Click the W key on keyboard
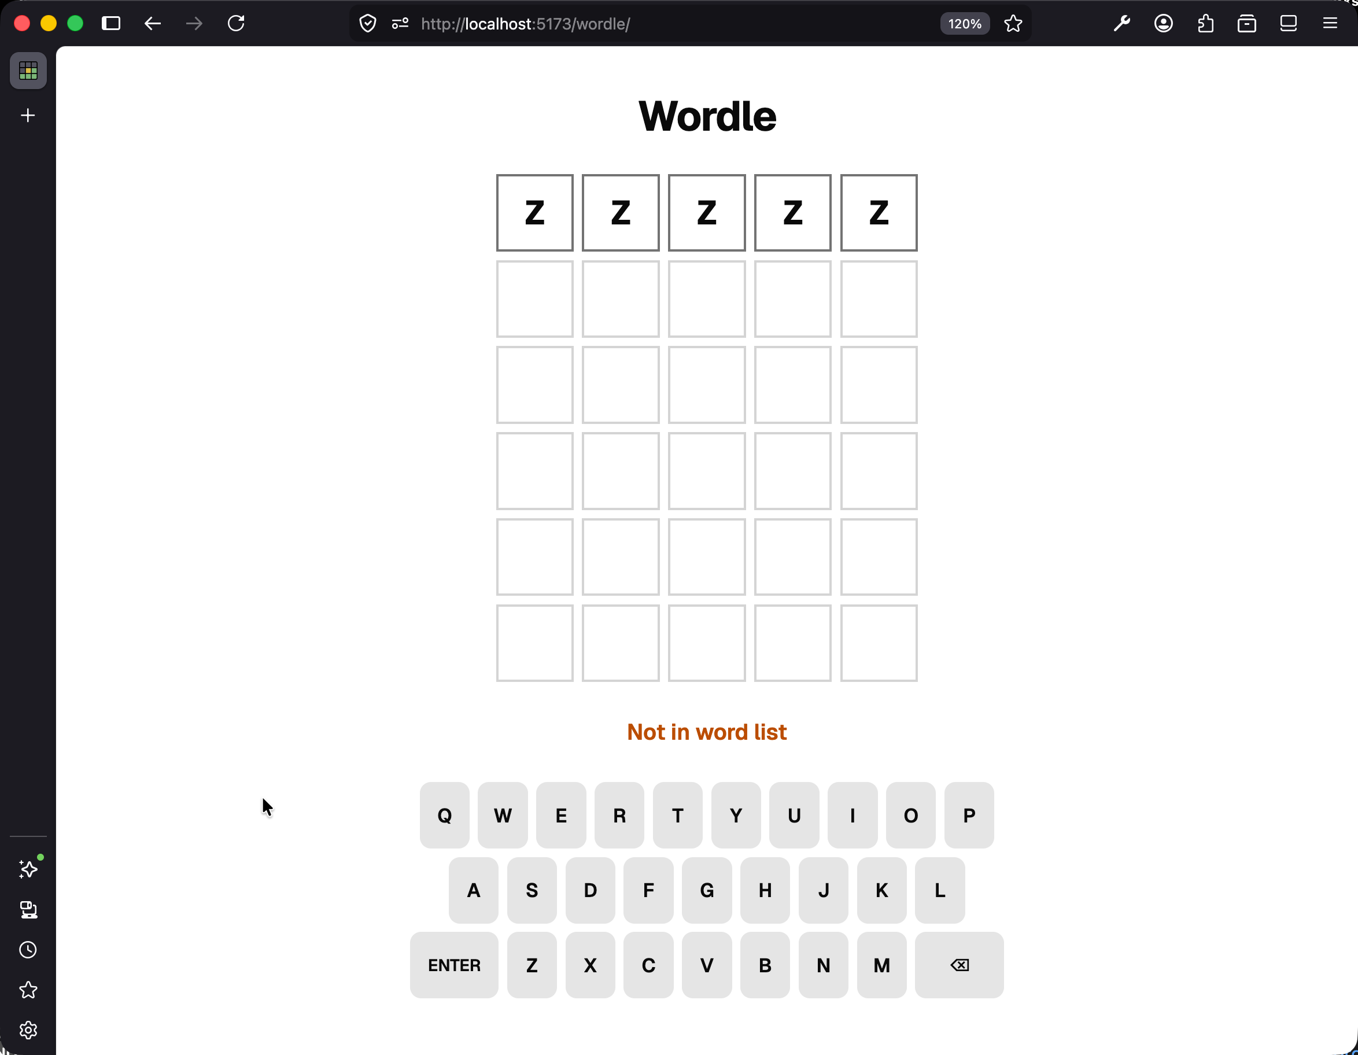The image size is (1358, 1055). (503, 815)
